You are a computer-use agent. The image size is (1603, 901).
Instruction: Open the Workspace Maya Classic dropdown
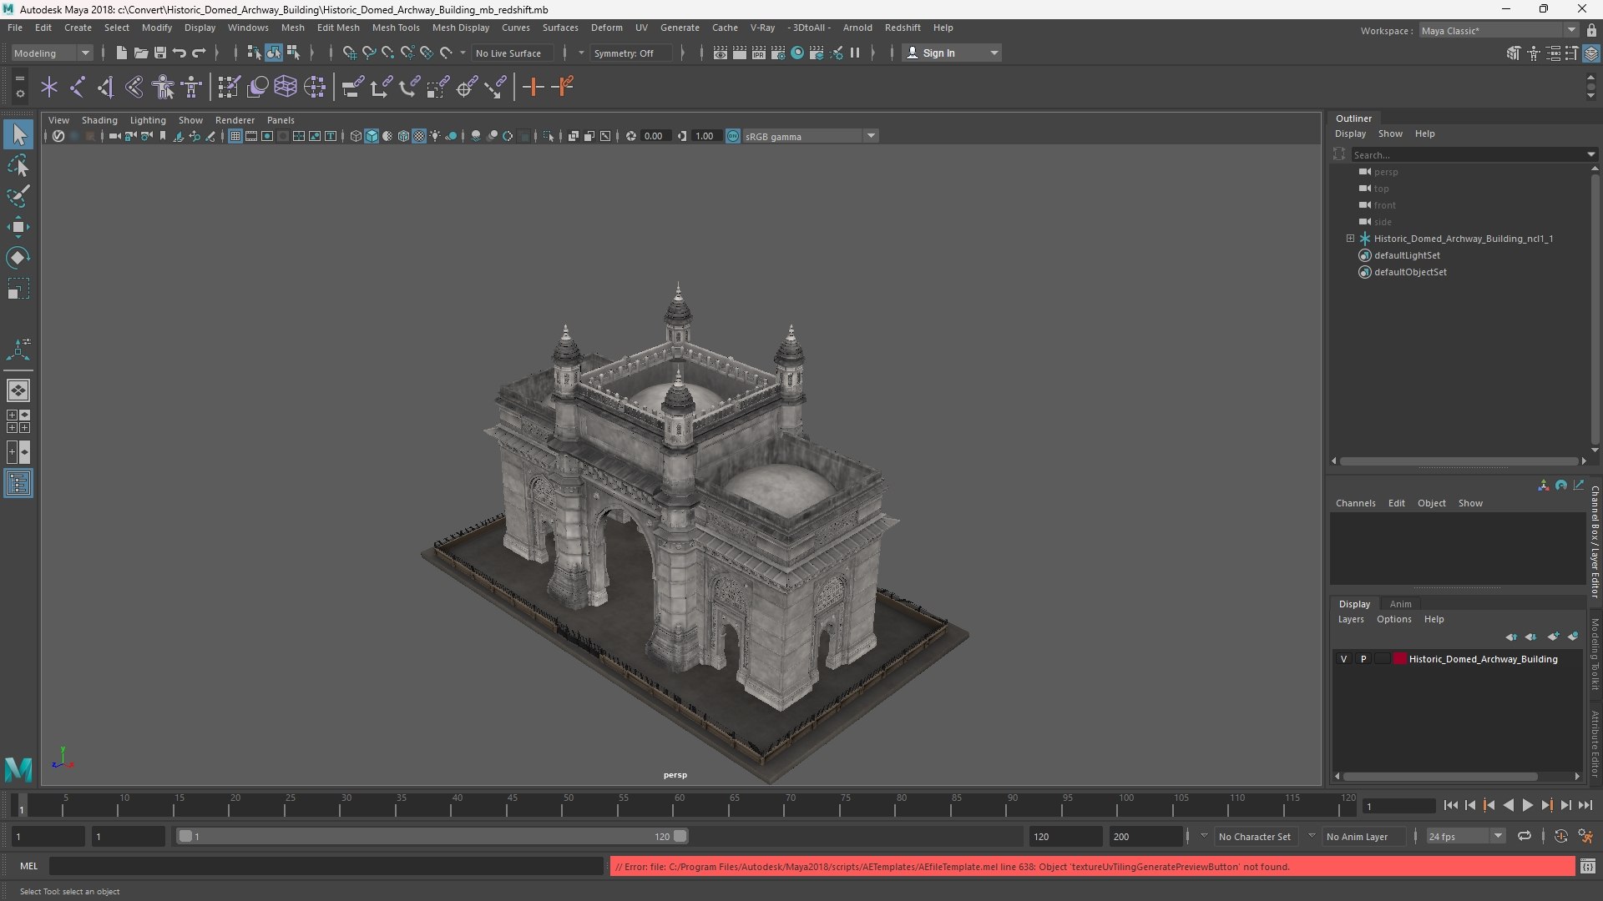(x=1499, y=31)
